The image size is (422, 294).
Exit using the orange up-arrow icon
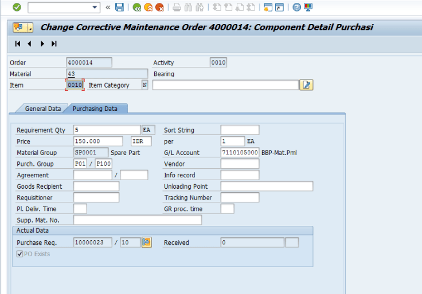tap(149, 7)
